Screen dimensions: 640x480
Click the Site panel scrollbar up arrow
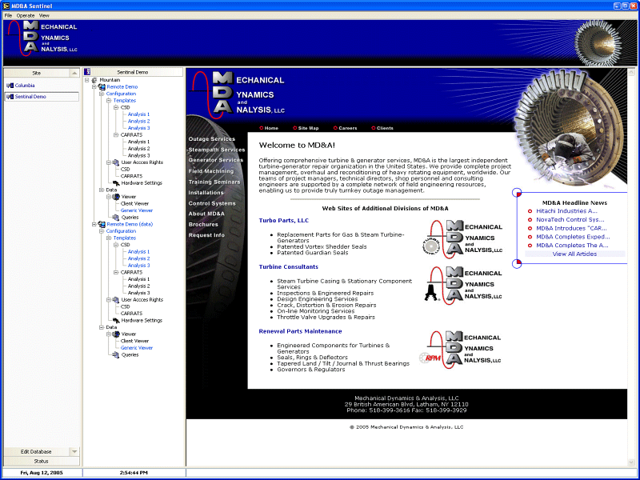coord(74,74)
